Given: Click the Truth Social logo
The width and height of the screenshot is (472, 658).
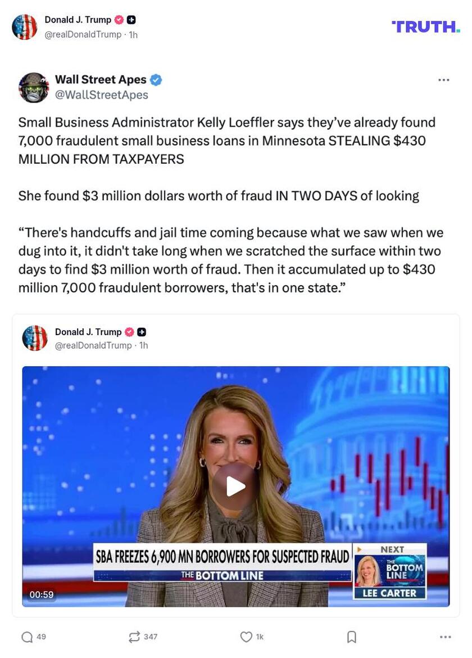Looking at the screenshot, I should pos(426,27).
